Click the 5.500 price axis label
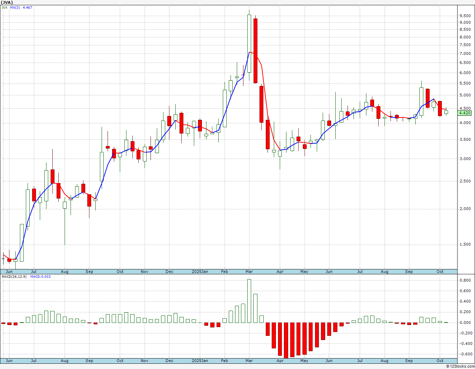Screen dimensions: 475x369 pos(465,83)
